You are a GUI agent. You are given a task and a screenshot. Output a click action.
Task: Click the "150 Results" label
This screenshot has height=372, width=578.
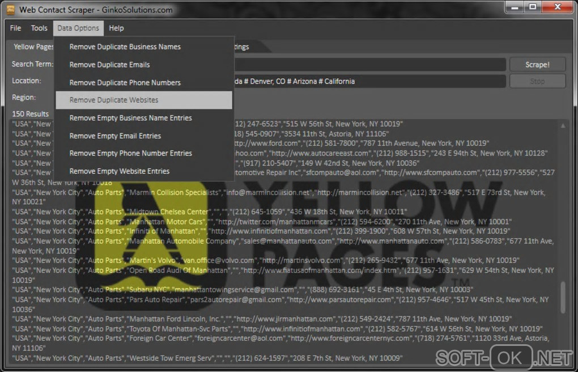tap(30, 113)
